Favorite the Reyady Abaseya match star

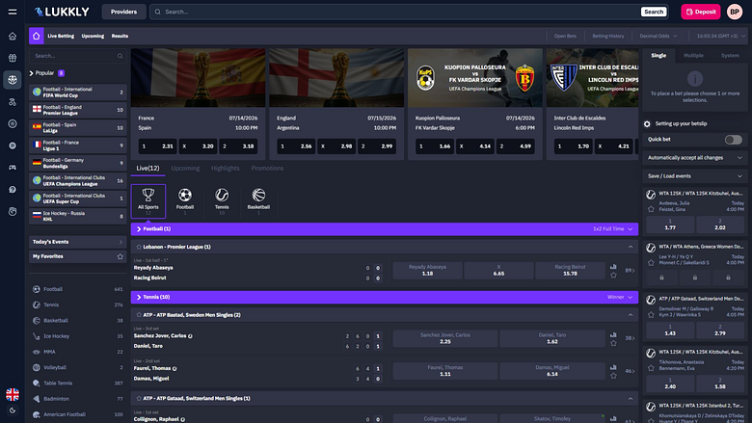click(613, 275)
